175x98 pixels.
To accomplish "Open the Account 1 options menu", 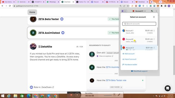I will pos(154,31).
